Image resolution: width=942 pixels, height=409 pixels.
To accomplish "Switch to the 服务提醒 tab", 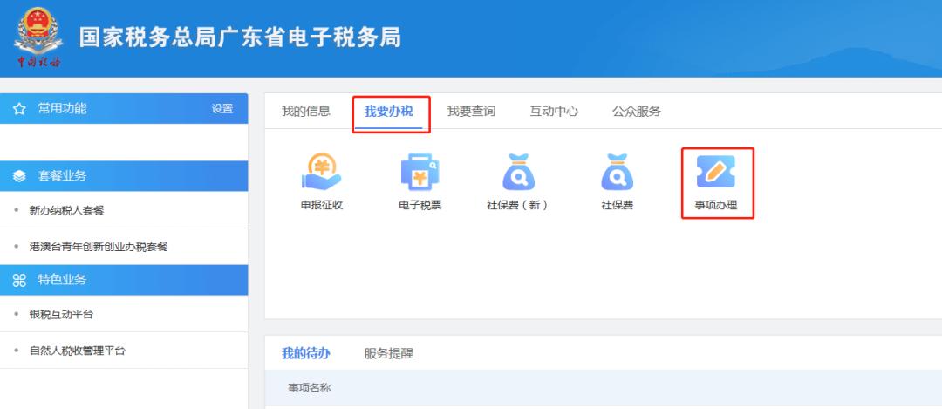I will (x=389, y=353).
